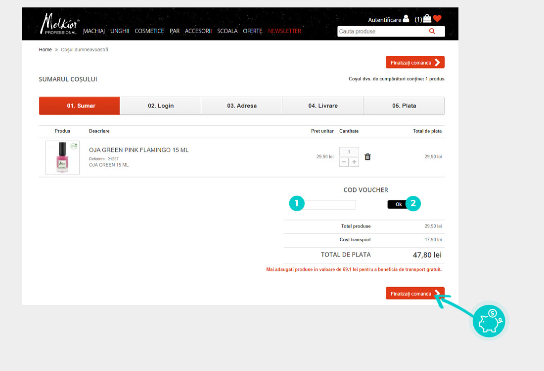Click the Melkior Professional logo
This screenshot has width=544, height=371.
59,24
